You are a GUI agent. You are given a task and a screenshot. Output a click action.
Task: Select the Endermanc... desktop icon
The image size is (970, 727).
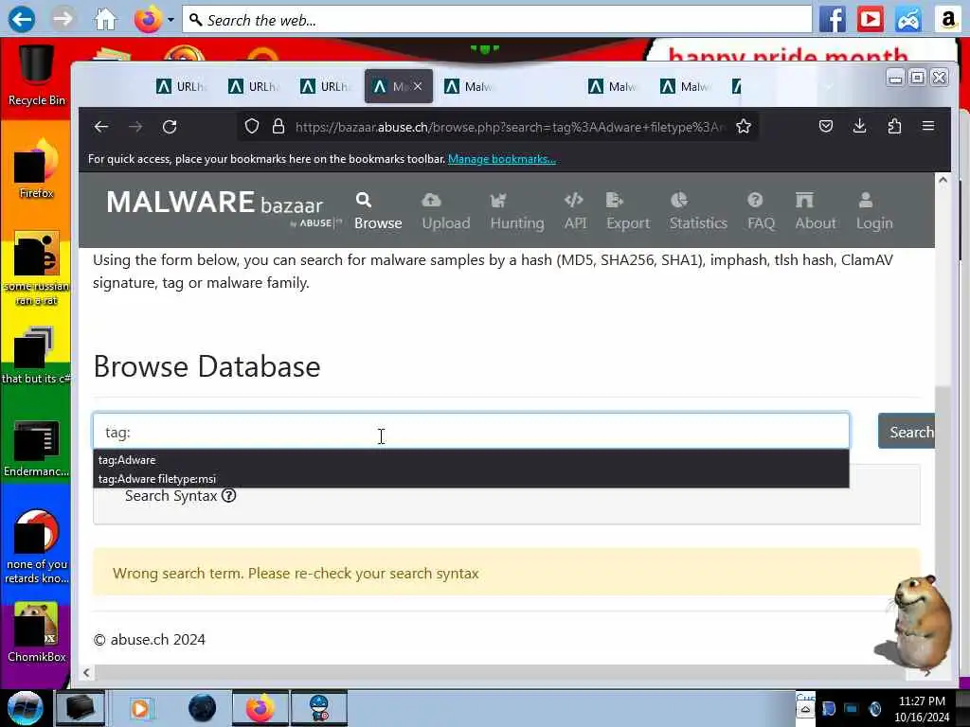pos(37,448)
